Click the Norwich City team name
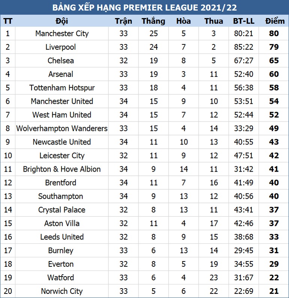This screenshot has height=298, width=289. click(62, 291)
